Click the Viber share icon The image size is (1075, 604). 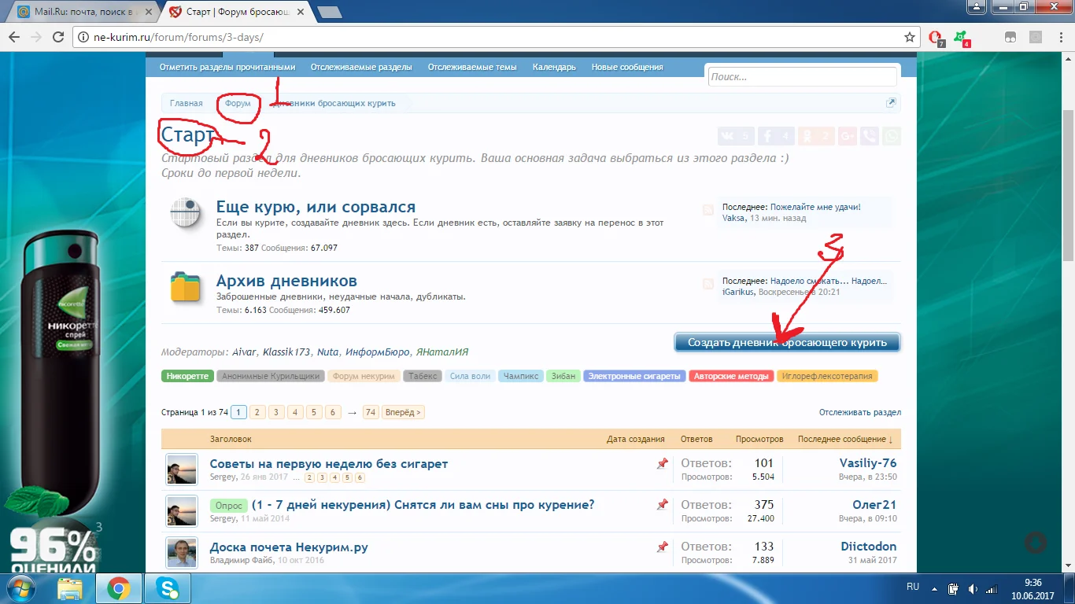coord(870,135)
